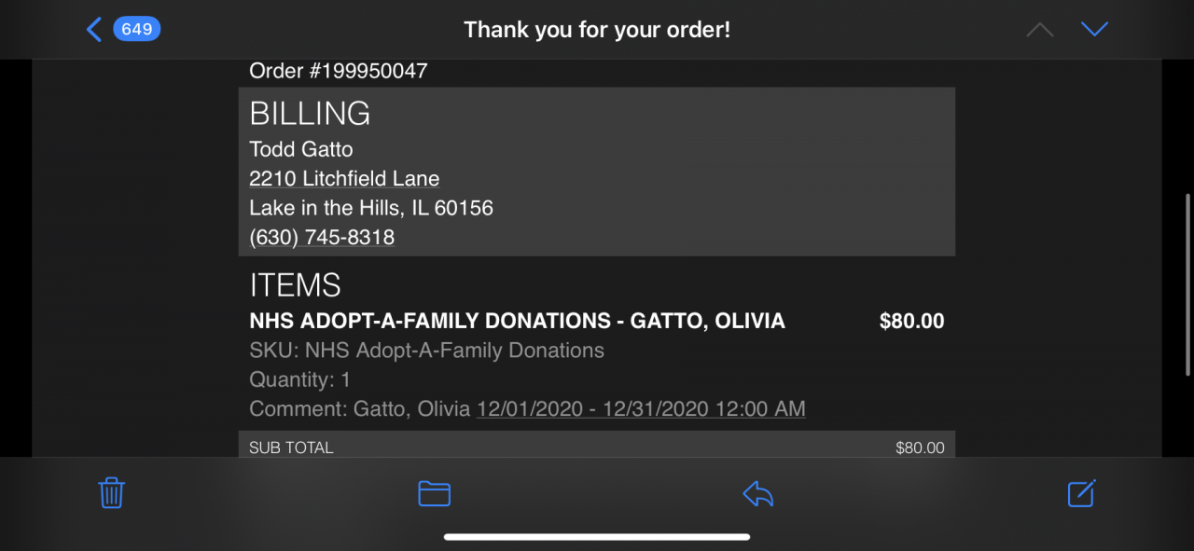This screenshot has width=1194, height=551.
Task: Move message using the folder icon
Action: [434, 493]
